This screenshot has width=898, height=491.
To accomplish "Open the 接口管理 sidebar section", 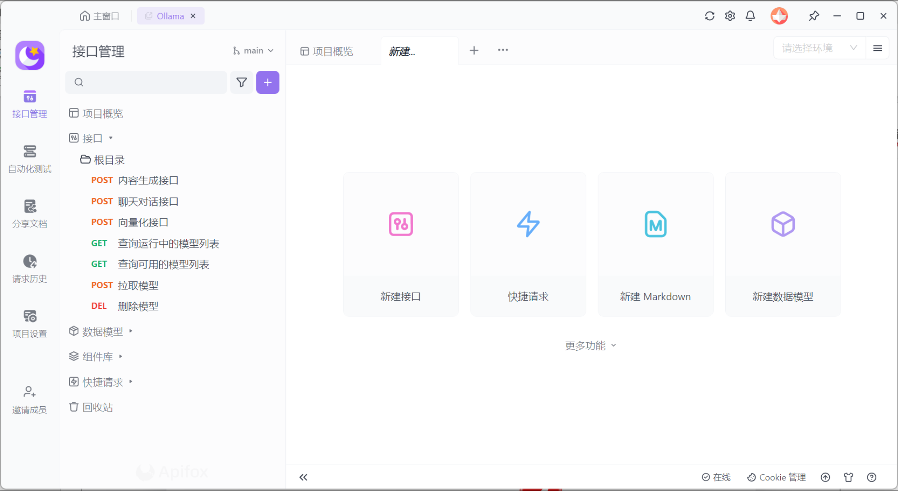I will pos(30,104).
